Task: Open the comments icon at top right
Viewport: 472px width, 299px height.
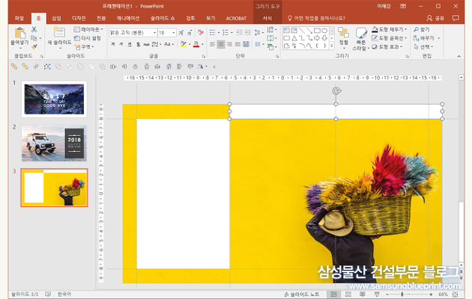Action: tap(456, 18)
